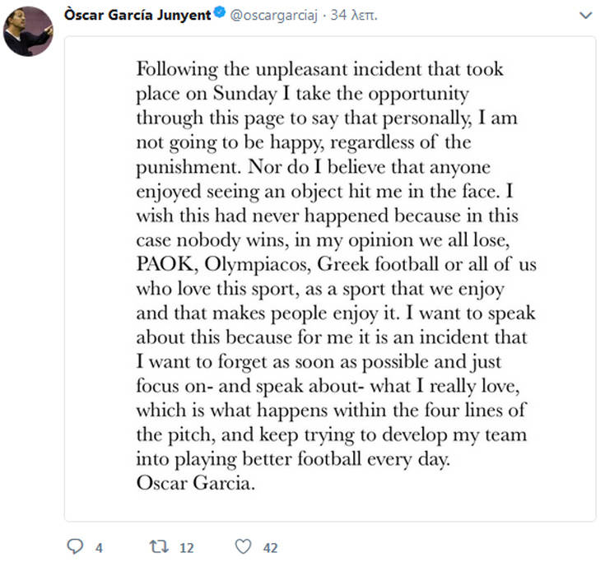
Task: Click the like count 42
Action: point(269,547)
